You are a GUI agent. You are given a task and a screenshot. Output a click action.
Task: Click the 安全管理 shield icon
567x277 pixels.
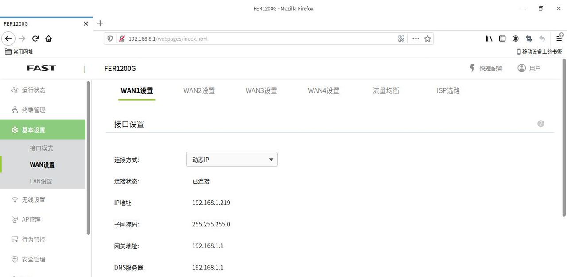pyautogui.click(x=15, y=259)
